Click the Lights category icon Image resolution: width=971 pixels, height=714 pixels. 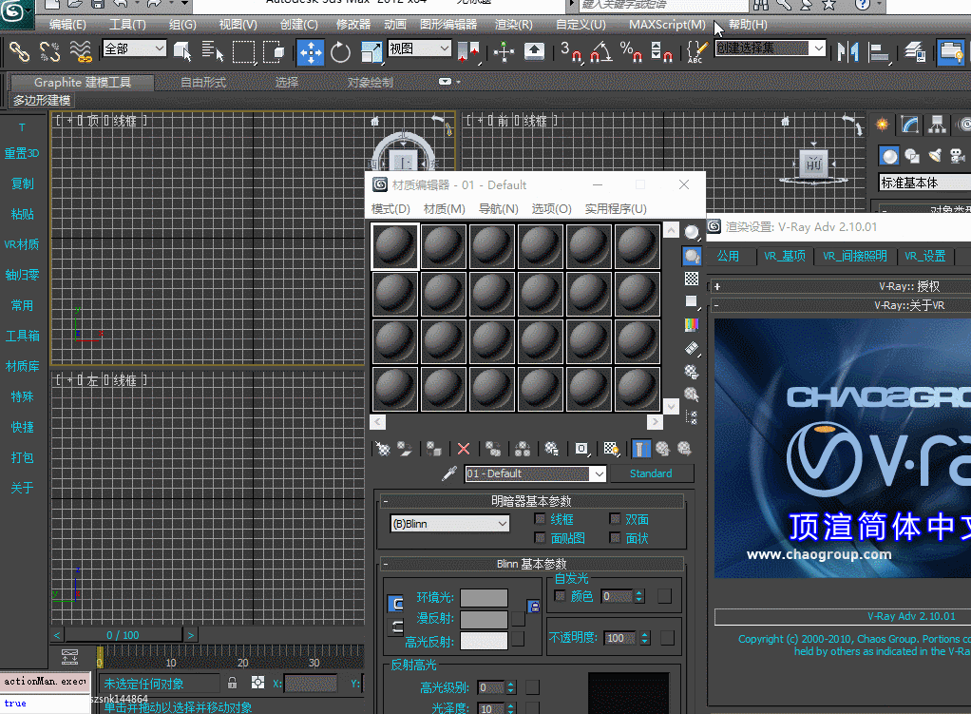[935, 156]
